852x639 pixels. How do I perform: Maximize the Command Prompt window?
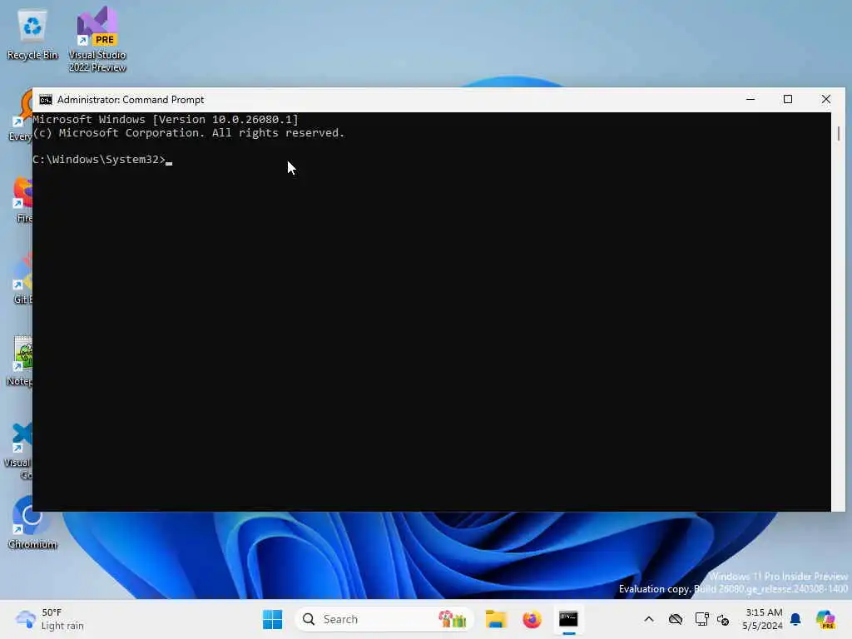tap(788, 100)
